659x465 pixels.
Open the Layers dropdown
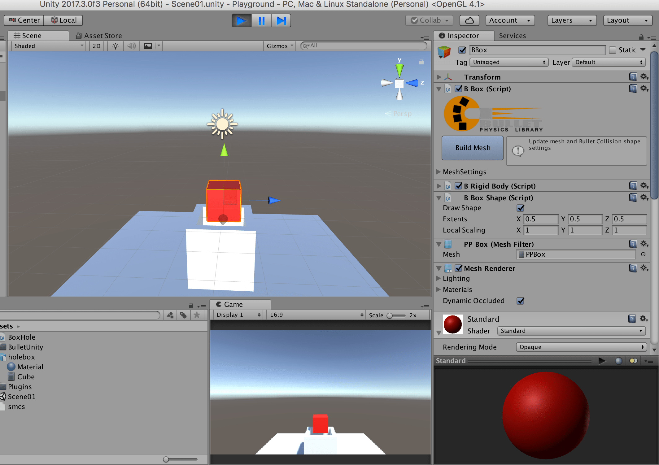572,20
